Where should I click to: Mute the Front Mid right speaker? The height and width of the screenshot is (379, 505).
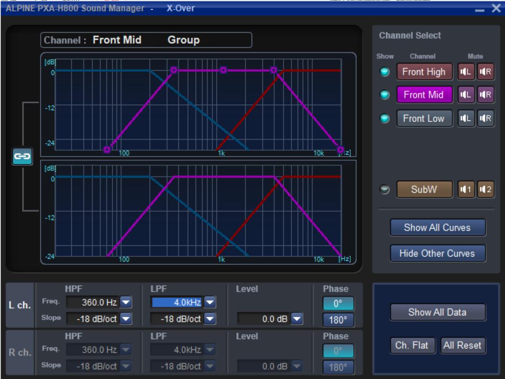click(x=485, y=95)
